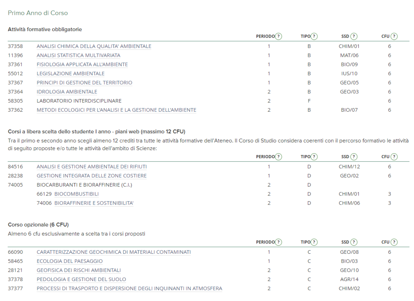Screen dimensions: 414x301
Task: Open Gestione Integrata delle Zone Costiere
Action: tap(92, 175)
